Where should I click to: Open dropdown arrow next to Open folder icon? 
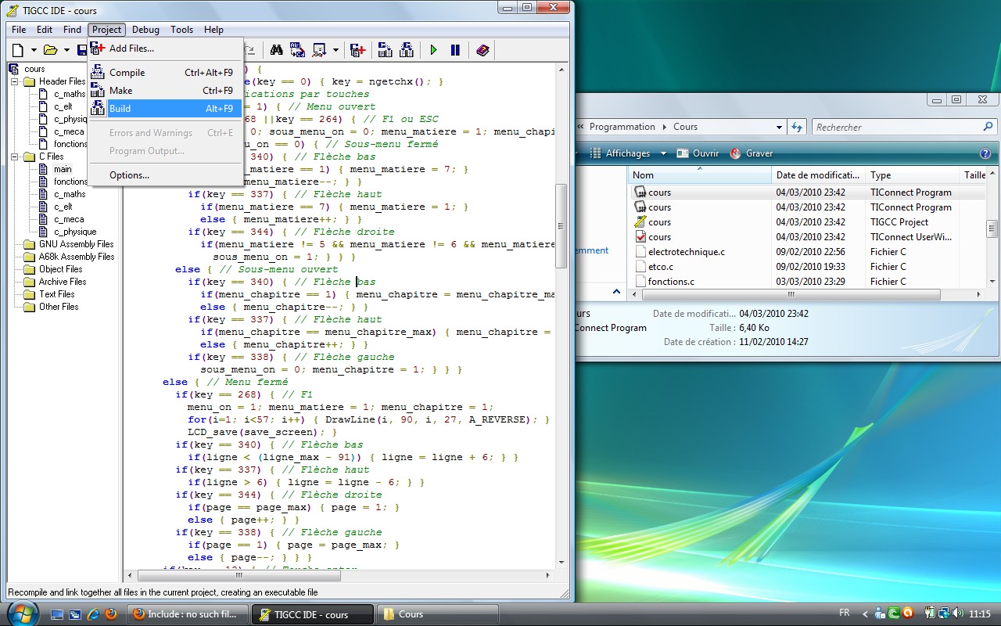[66, 50]
